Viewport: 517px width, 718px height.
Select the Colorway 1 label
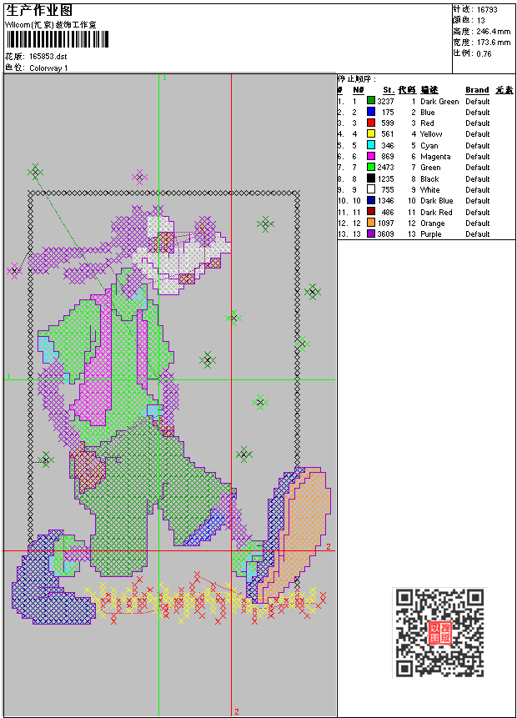[49, 68]
